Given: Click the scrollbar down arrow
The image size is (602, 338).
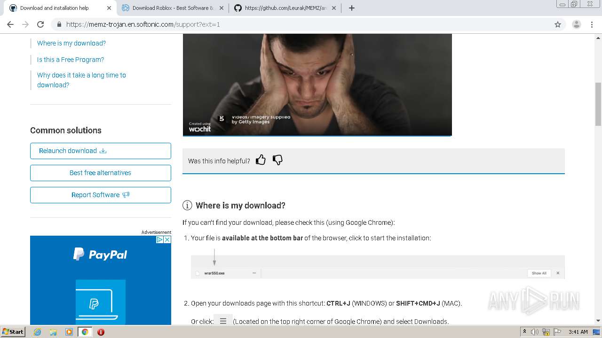Looking at the screenshot, I should pyautogui.click(x=598, y=321).
